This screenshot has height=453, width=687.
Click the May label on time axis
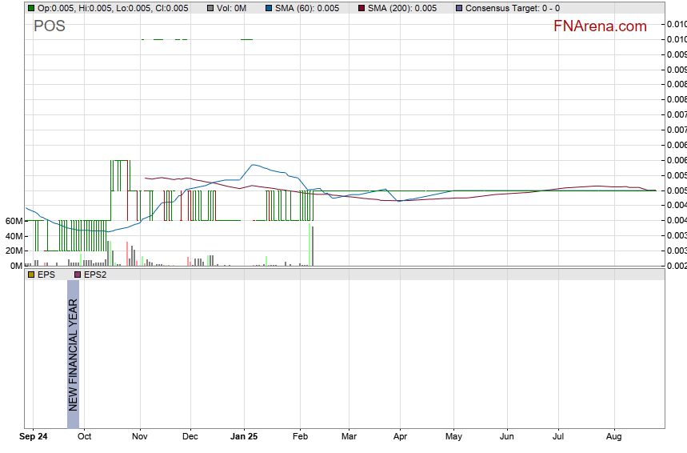(453, 437)
